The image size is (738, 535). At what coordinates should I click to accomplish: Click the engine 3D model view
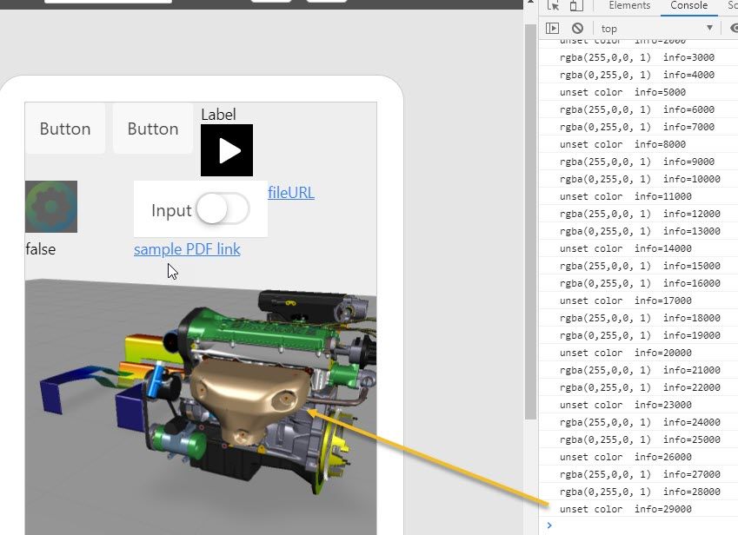201,406
